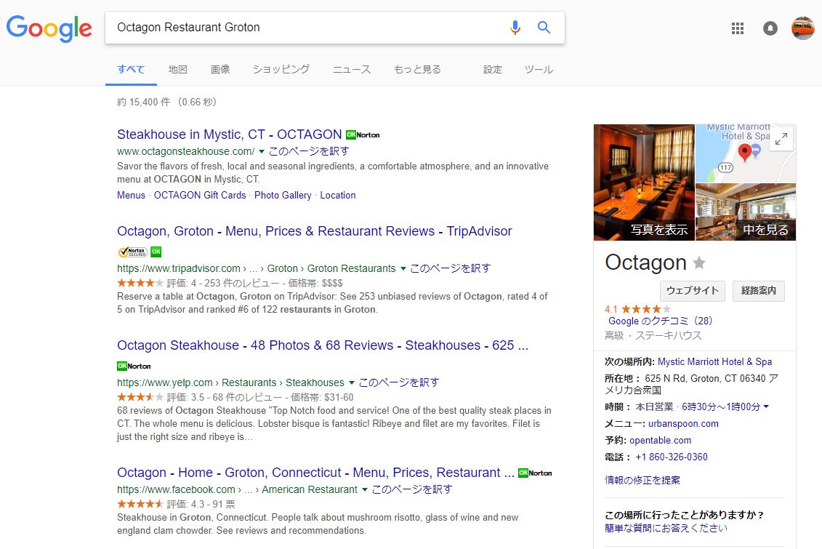Image resolution: width=822 pixels, height=549 pixels.
Task: Click OCTAGON Gift Cards sitelink
Action: tap(200, 195)
